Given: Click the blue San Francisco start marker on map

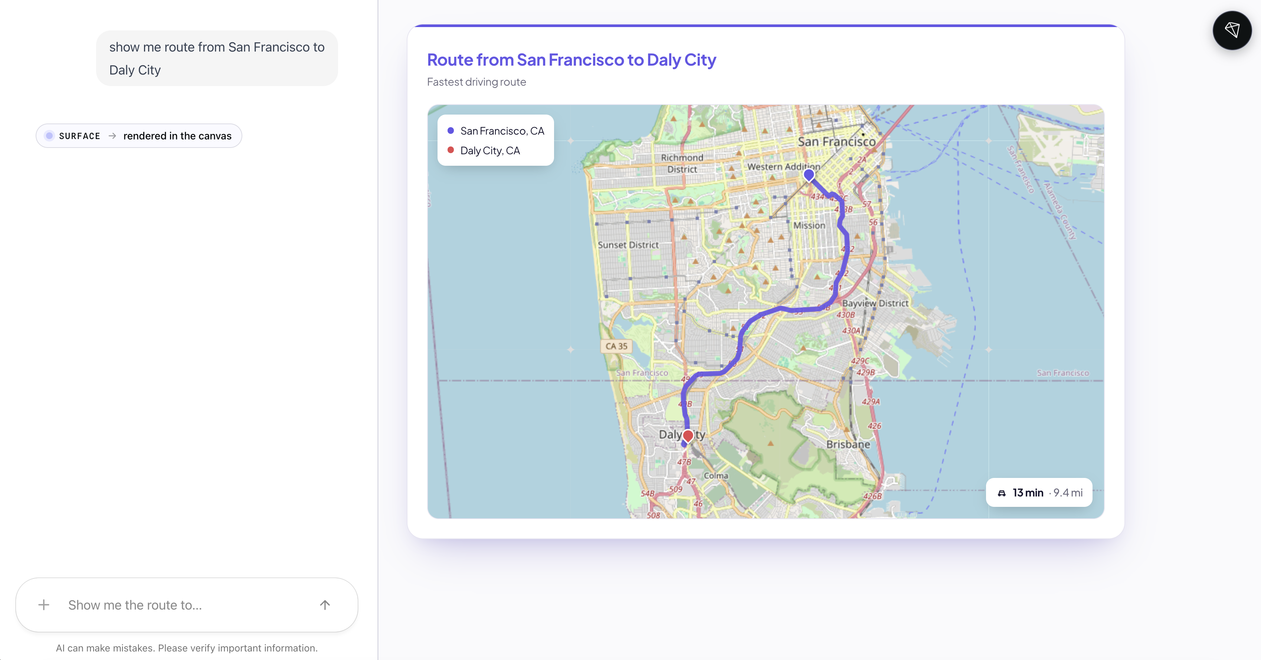Looking at the screenshot, I should (x=809, y=175).
